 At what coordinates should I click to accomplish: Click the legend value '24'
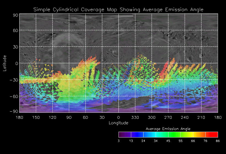(x=143, y=141)
